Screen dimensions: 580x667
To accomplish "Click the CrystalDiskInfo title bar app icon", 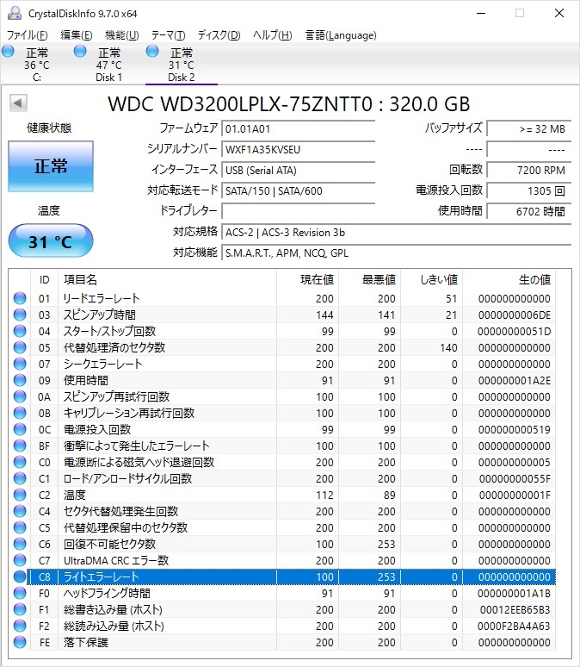I will click(x=15, y=13).
